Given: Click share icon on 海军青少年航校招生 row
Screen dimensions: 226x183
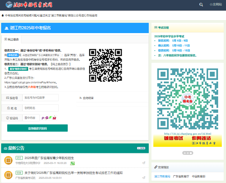Looking at the screenshot, I should [143, 163].
